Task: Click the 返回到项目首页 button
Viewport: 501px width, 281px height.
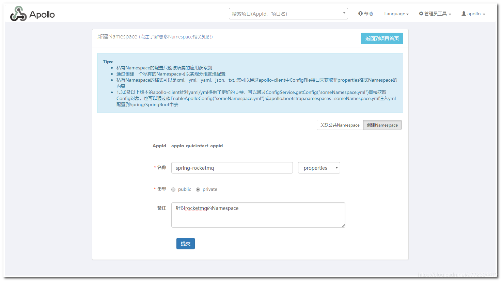Action: 382,38
